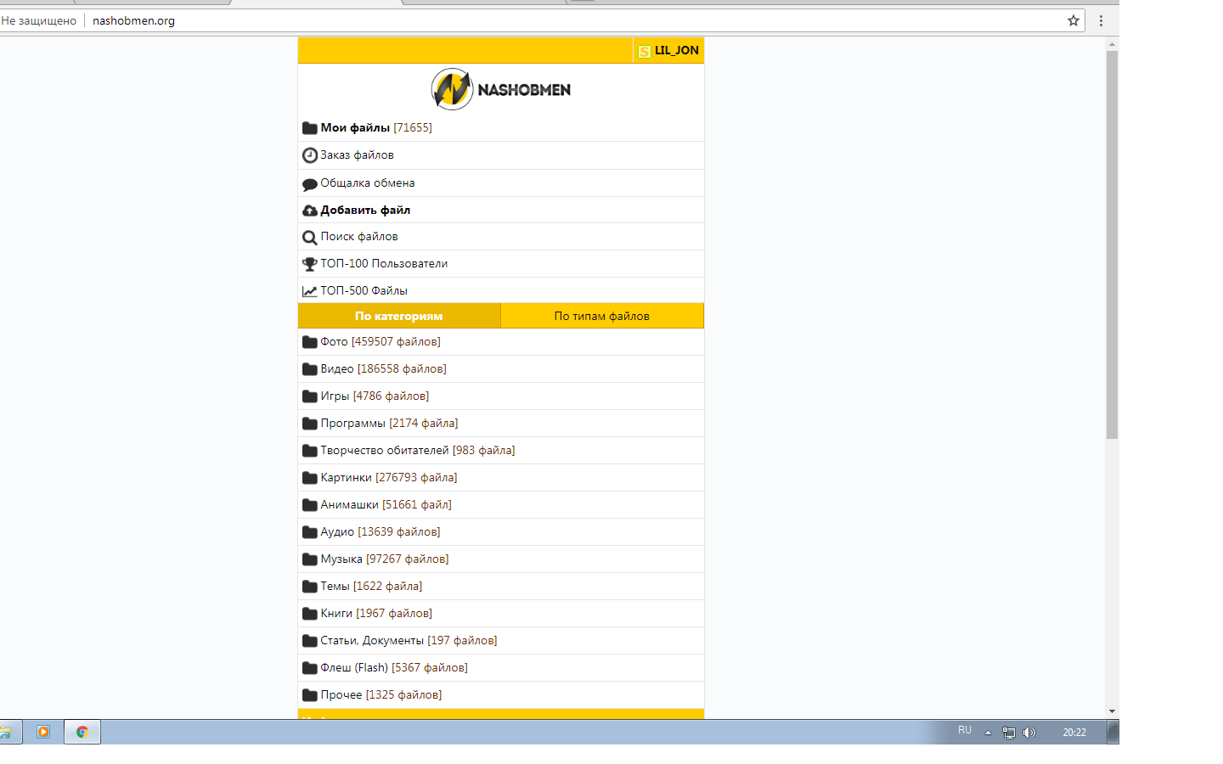The height and width of the screenshot is (764, 1223).
Task: Click the cloud upload icon for Добавить файл
Action: pos(310,211)
